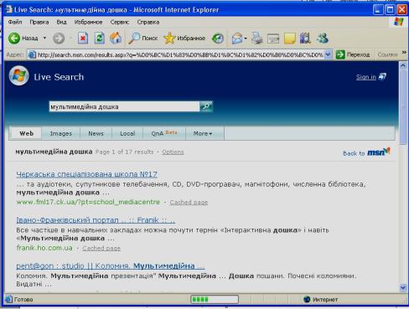409x309 pixels.
Task: Click the Edit page icon after Print
Action: click(273, 39)
